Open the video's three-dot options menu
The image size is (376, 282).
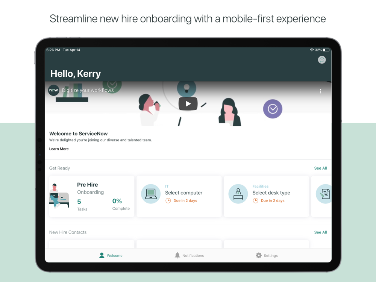(320, 91)
